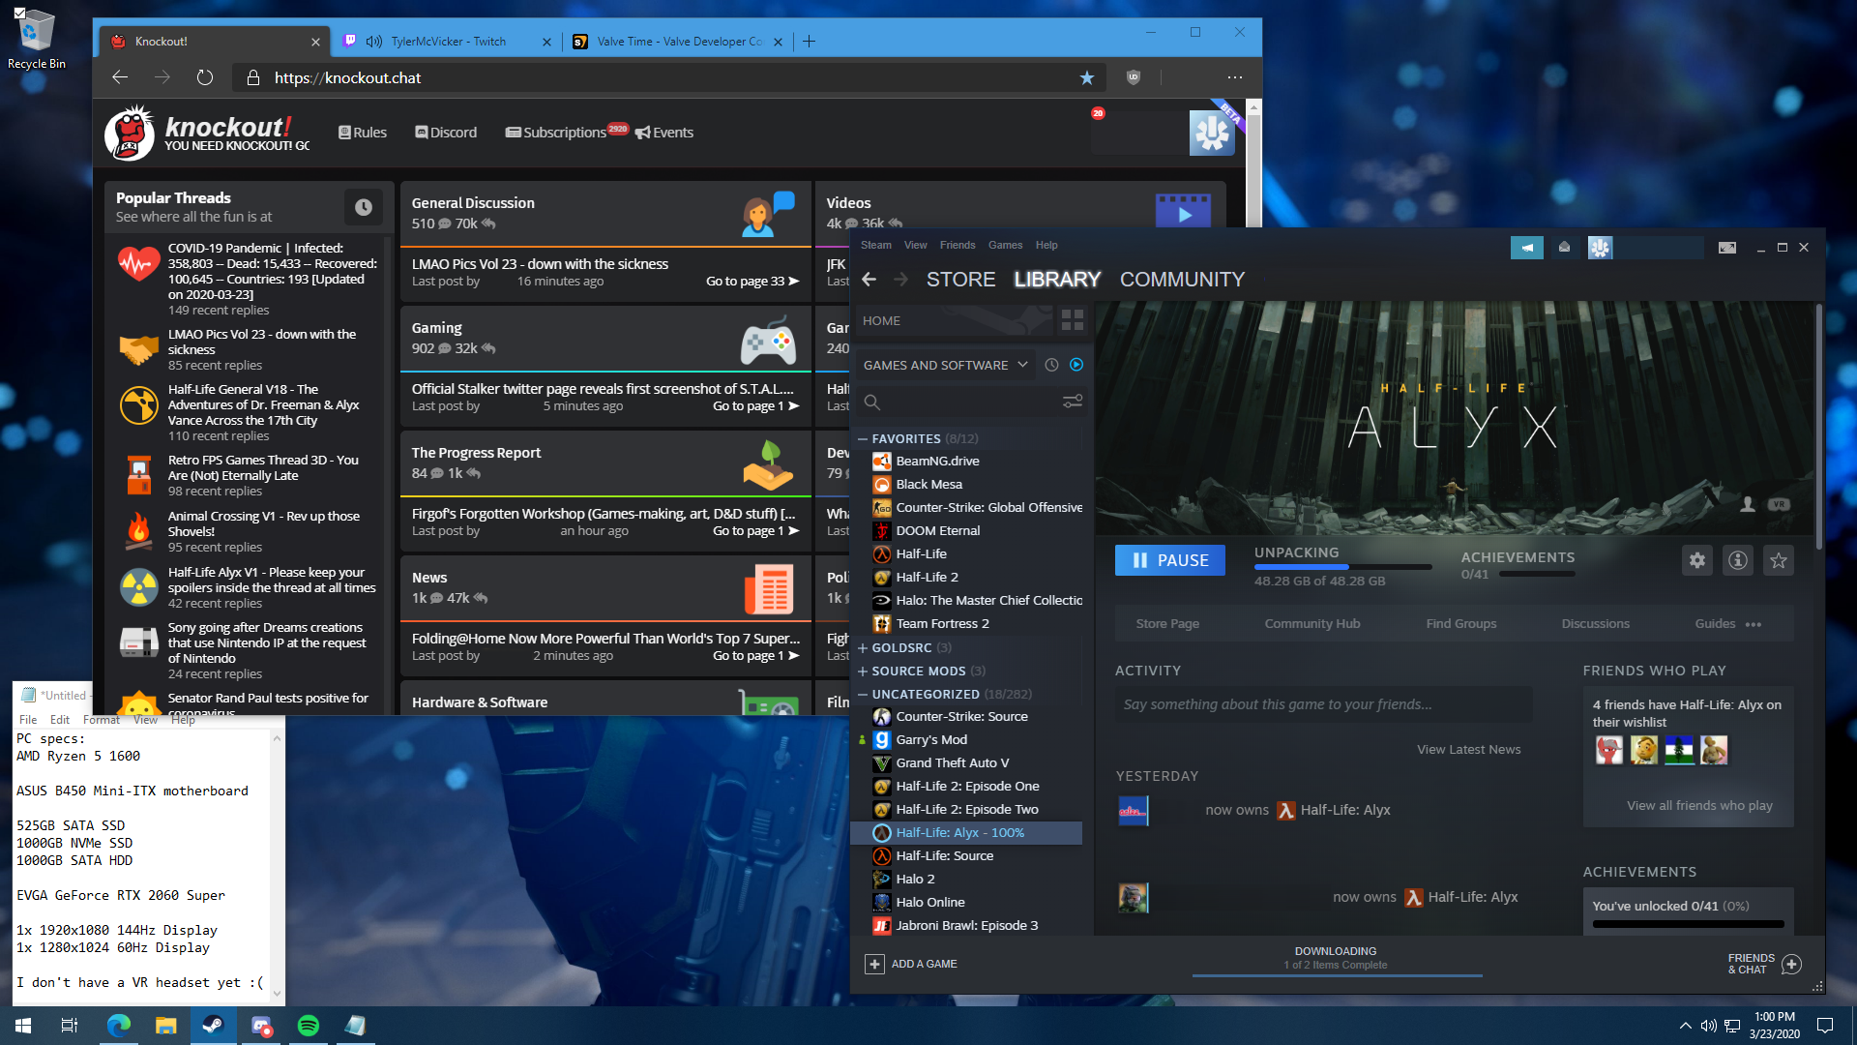The width and height of the screenshot is (1857, 1045).
Task: Open game settings gear for Half-Life: Alyx
Action: [1697, 560]
